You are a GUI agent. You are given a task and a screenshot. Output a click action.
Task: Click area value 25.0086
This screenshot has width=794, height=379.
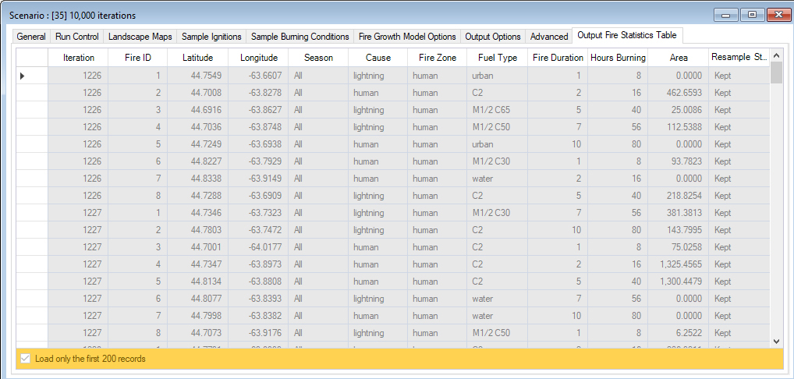pos(679,110)
